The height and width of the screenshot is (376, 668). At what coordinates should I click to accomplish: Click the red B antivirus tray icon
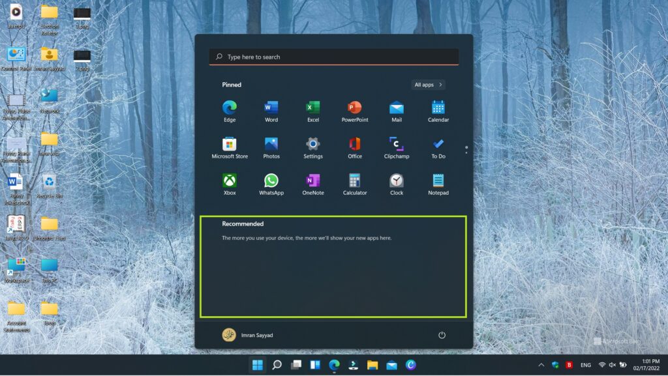click(x=569, y=365)
